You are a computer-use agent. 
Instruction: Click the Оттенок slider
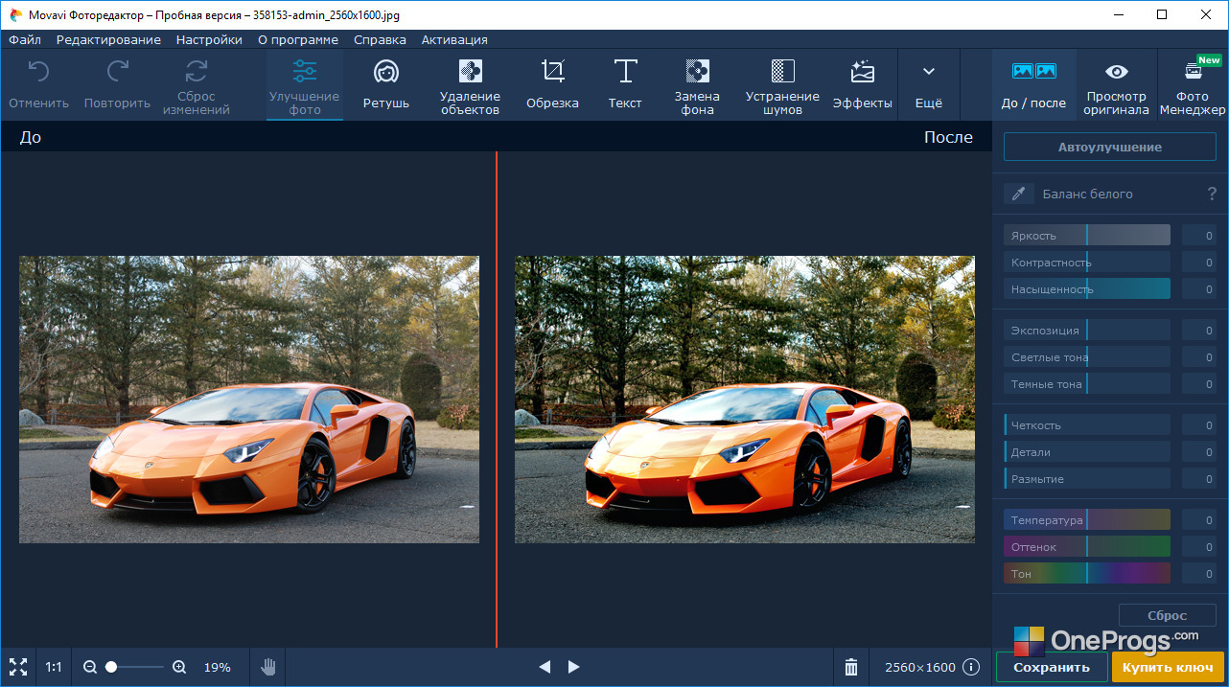point(1087,546)
